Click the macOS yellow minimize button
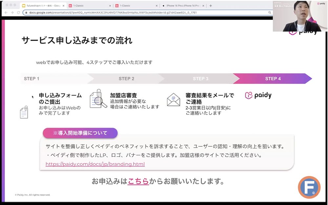This screenshot has width=328, height=205. pos(11,5)
